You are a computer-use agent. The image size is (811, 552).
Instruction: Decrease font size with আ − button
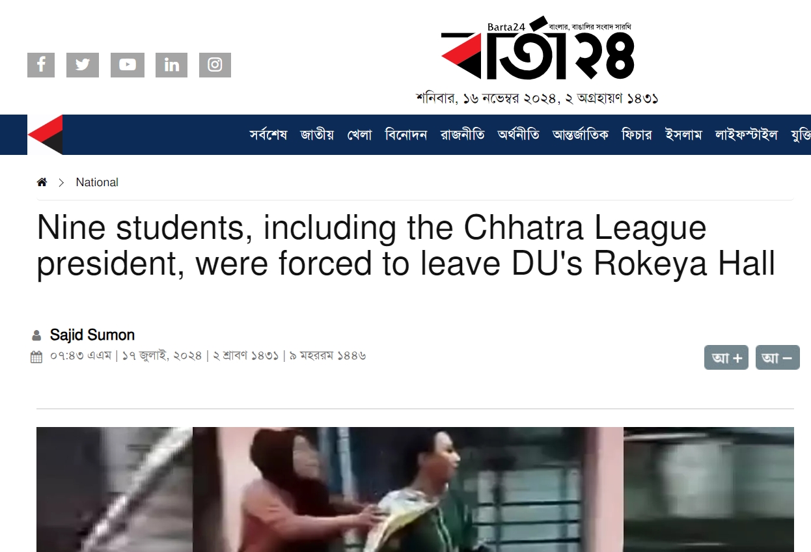tap(778, 357)
